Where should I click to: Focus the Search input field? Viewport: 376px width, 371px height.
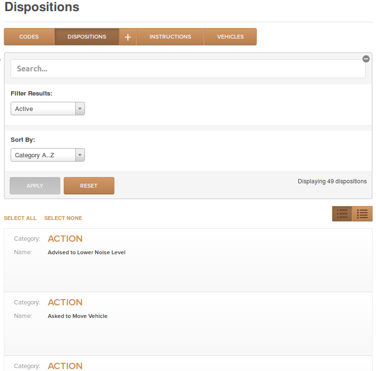pos(188,69)
